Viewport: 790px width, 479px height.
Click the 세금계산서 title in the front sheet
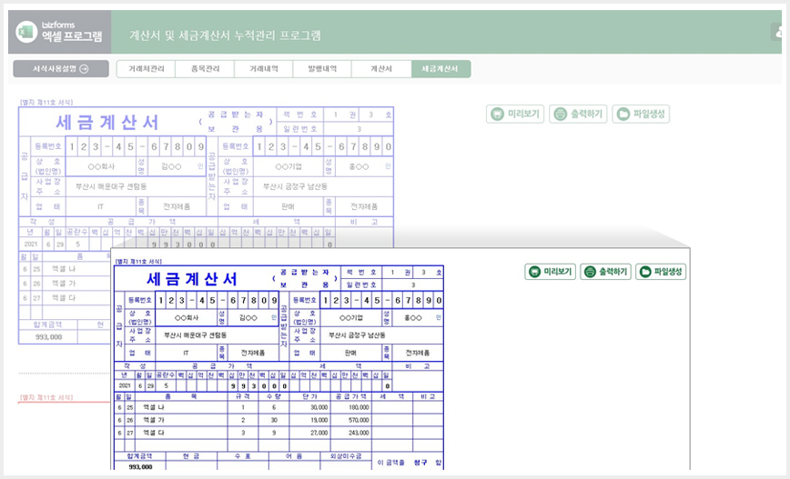191,279
